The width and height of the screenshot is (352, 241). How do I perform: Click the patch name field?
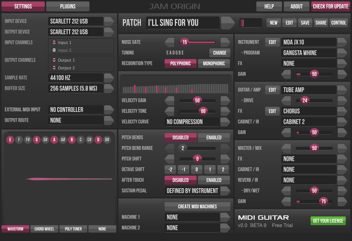[x=183, y=23]
